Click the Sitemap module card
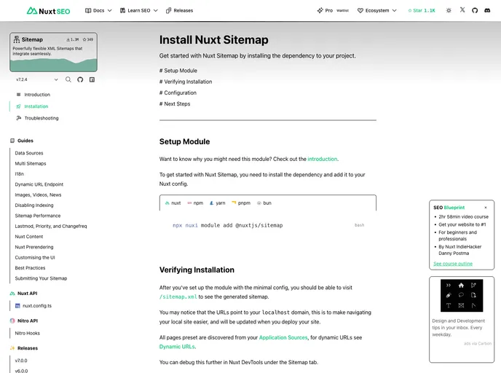The height and width of the screenshot is (373, 501). (x=53, y=52)
